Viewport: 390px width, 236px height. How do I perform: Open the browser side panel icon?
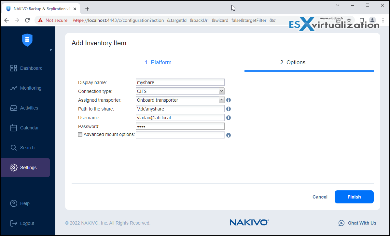pyautogui.click(x=362, y=21)
